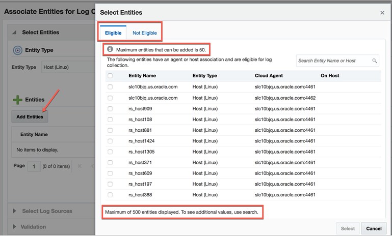Close the Select Entities dialog

[x=382, y=12]
